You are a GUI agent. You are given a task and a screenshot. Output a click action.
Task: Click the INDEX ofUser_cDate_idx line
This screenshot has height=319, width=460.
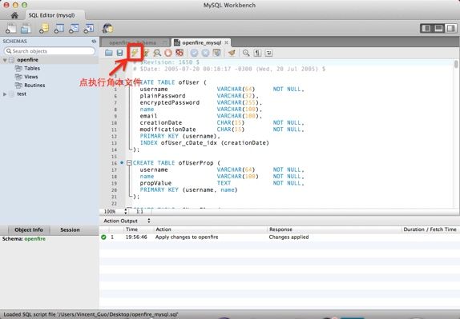pos(204,143)
